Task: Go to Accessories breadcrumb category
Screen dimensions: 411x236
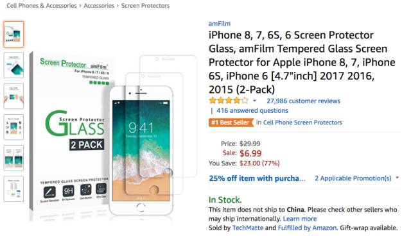Action: pyautogui.click(x=99, y=6)
